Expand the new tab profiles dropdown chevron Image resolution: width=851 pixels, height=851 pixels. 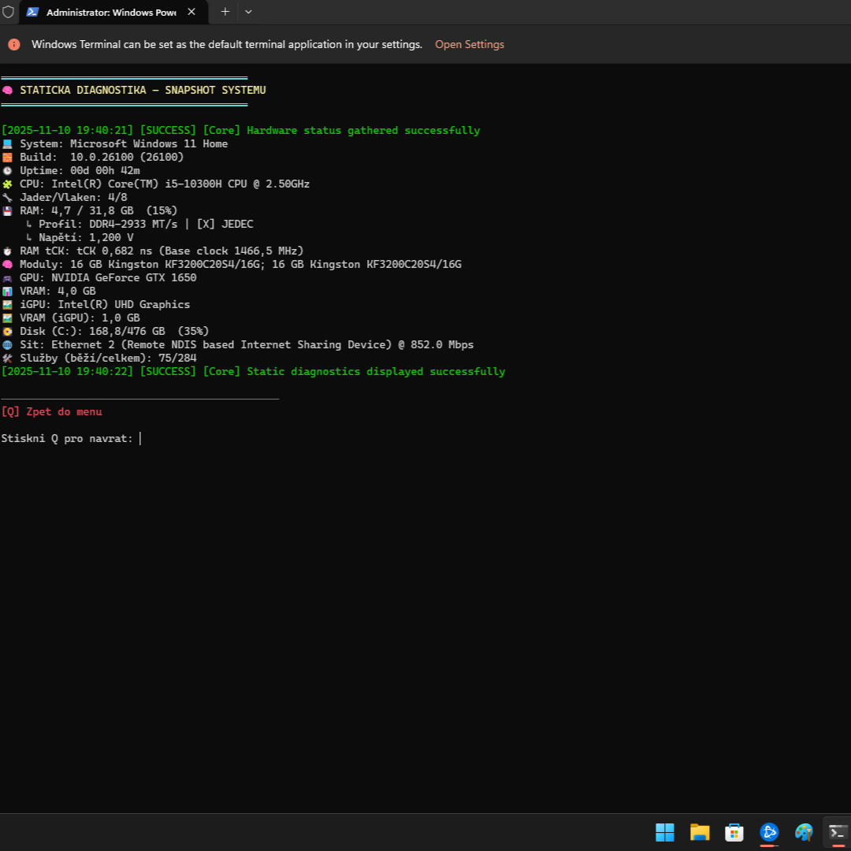tap(248, 12)
